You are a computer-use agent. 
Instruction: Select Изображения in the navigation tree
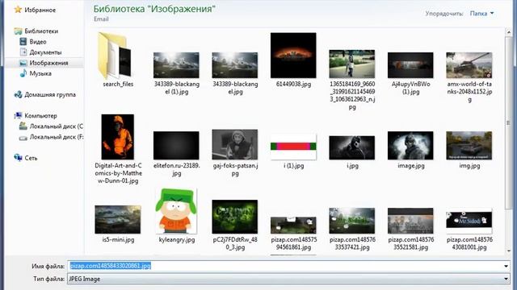pos(48,63)
